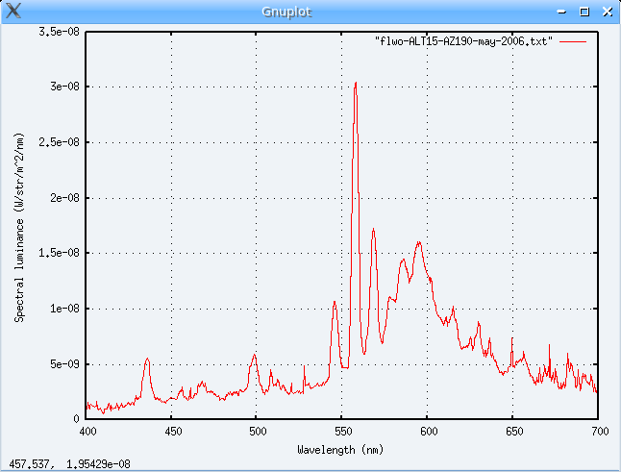This screenshot has width=621, height=472.
Task: Click the X window menu icon
Action: [12, 11]
